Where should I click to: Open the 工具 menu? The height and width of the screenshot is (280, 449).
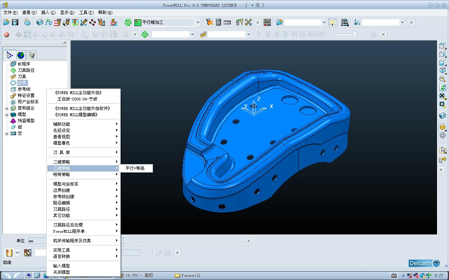click(x=86, y=12)
